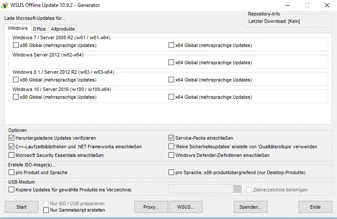
Task: Click the WSUS Offline Update title bar icon
Action: (5, 5)
